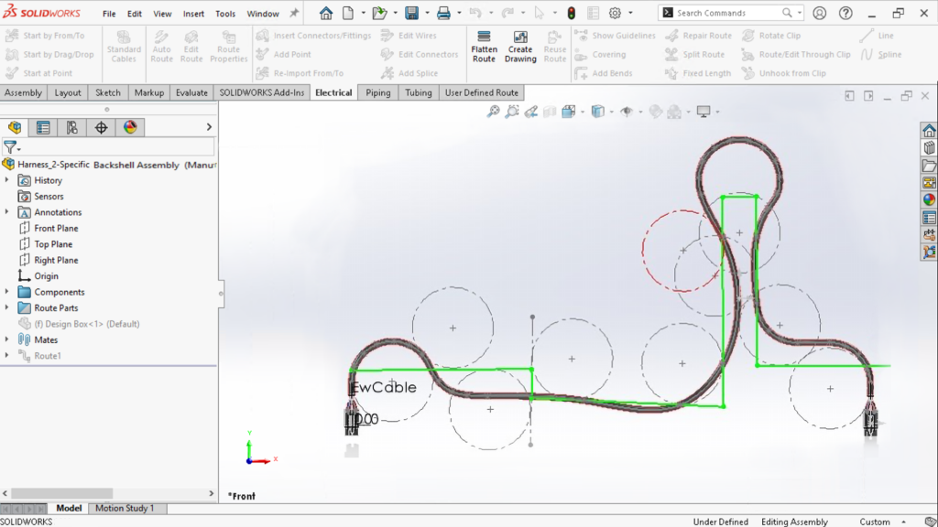Expand the Components folder in the tree
Viewport: 938px width, 527px height.
click(x=6, y=291)
